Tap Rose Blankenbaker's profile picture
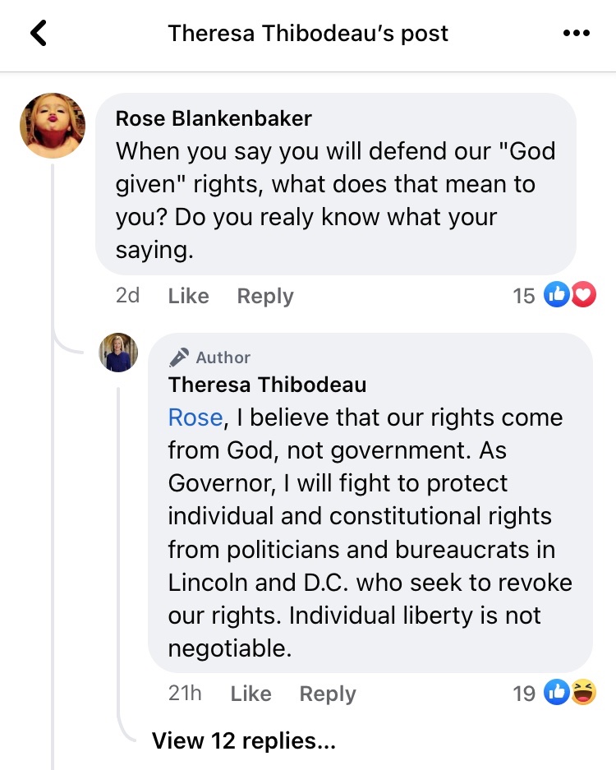 click(x=53, y=126)
